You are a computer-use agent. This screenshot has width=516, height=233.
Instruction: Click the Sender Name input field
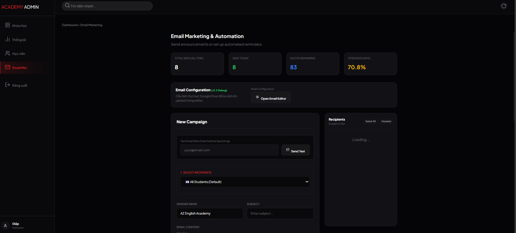tap(210, 213)
